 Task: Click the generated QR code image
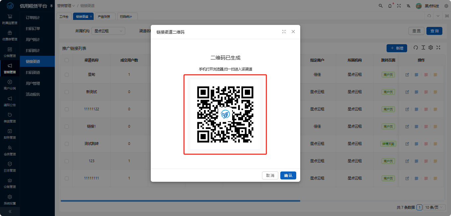(x=225, y=114)
